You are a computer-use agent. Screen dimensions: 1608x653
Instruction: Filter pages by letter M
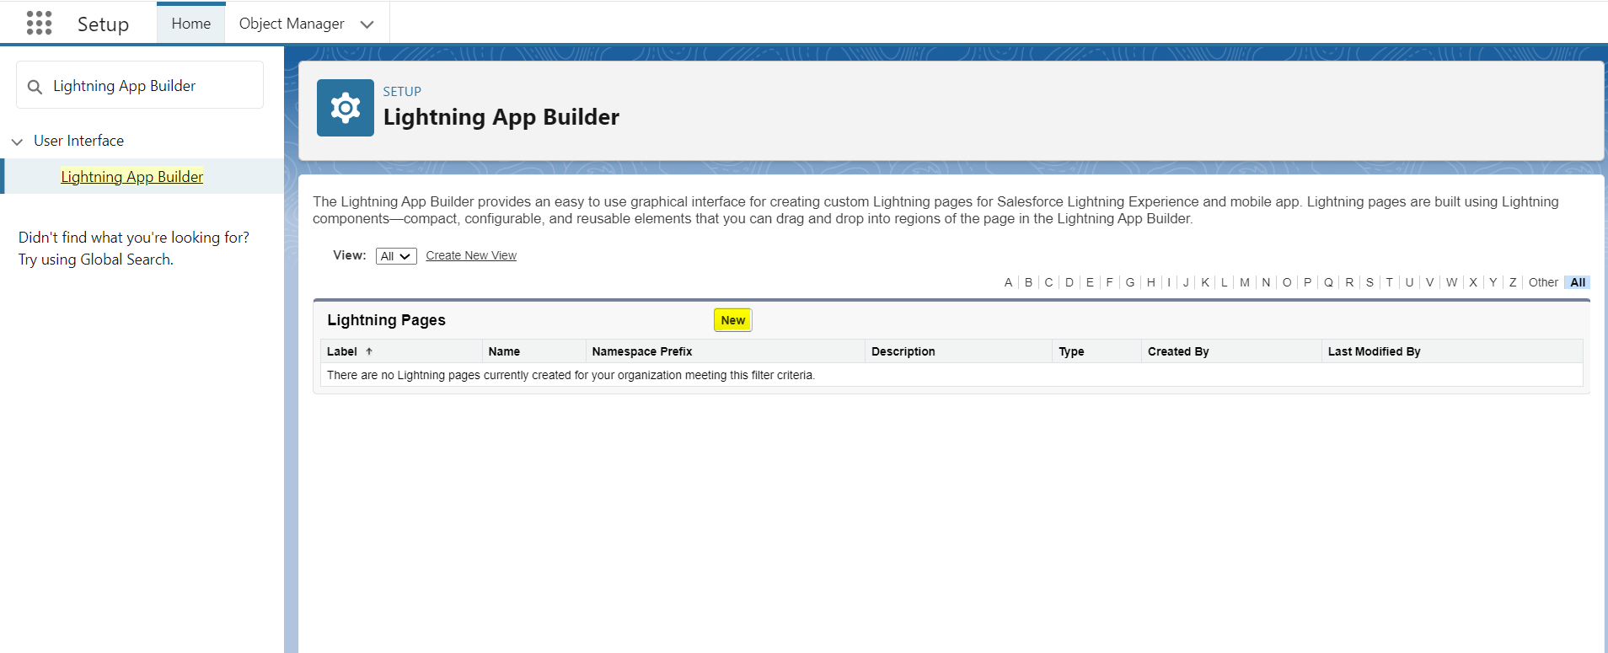(1245, 282)
